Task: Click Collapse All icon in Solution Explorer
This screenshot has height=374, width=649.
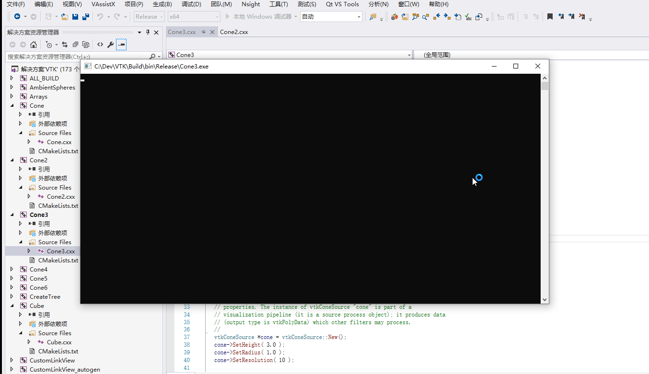Action: (75, 45)
